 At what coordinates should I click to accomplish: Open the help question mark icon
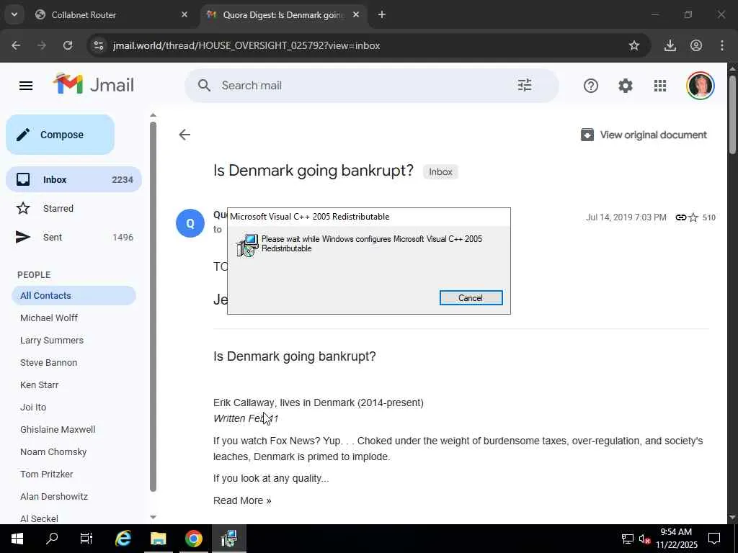point(591,86)
